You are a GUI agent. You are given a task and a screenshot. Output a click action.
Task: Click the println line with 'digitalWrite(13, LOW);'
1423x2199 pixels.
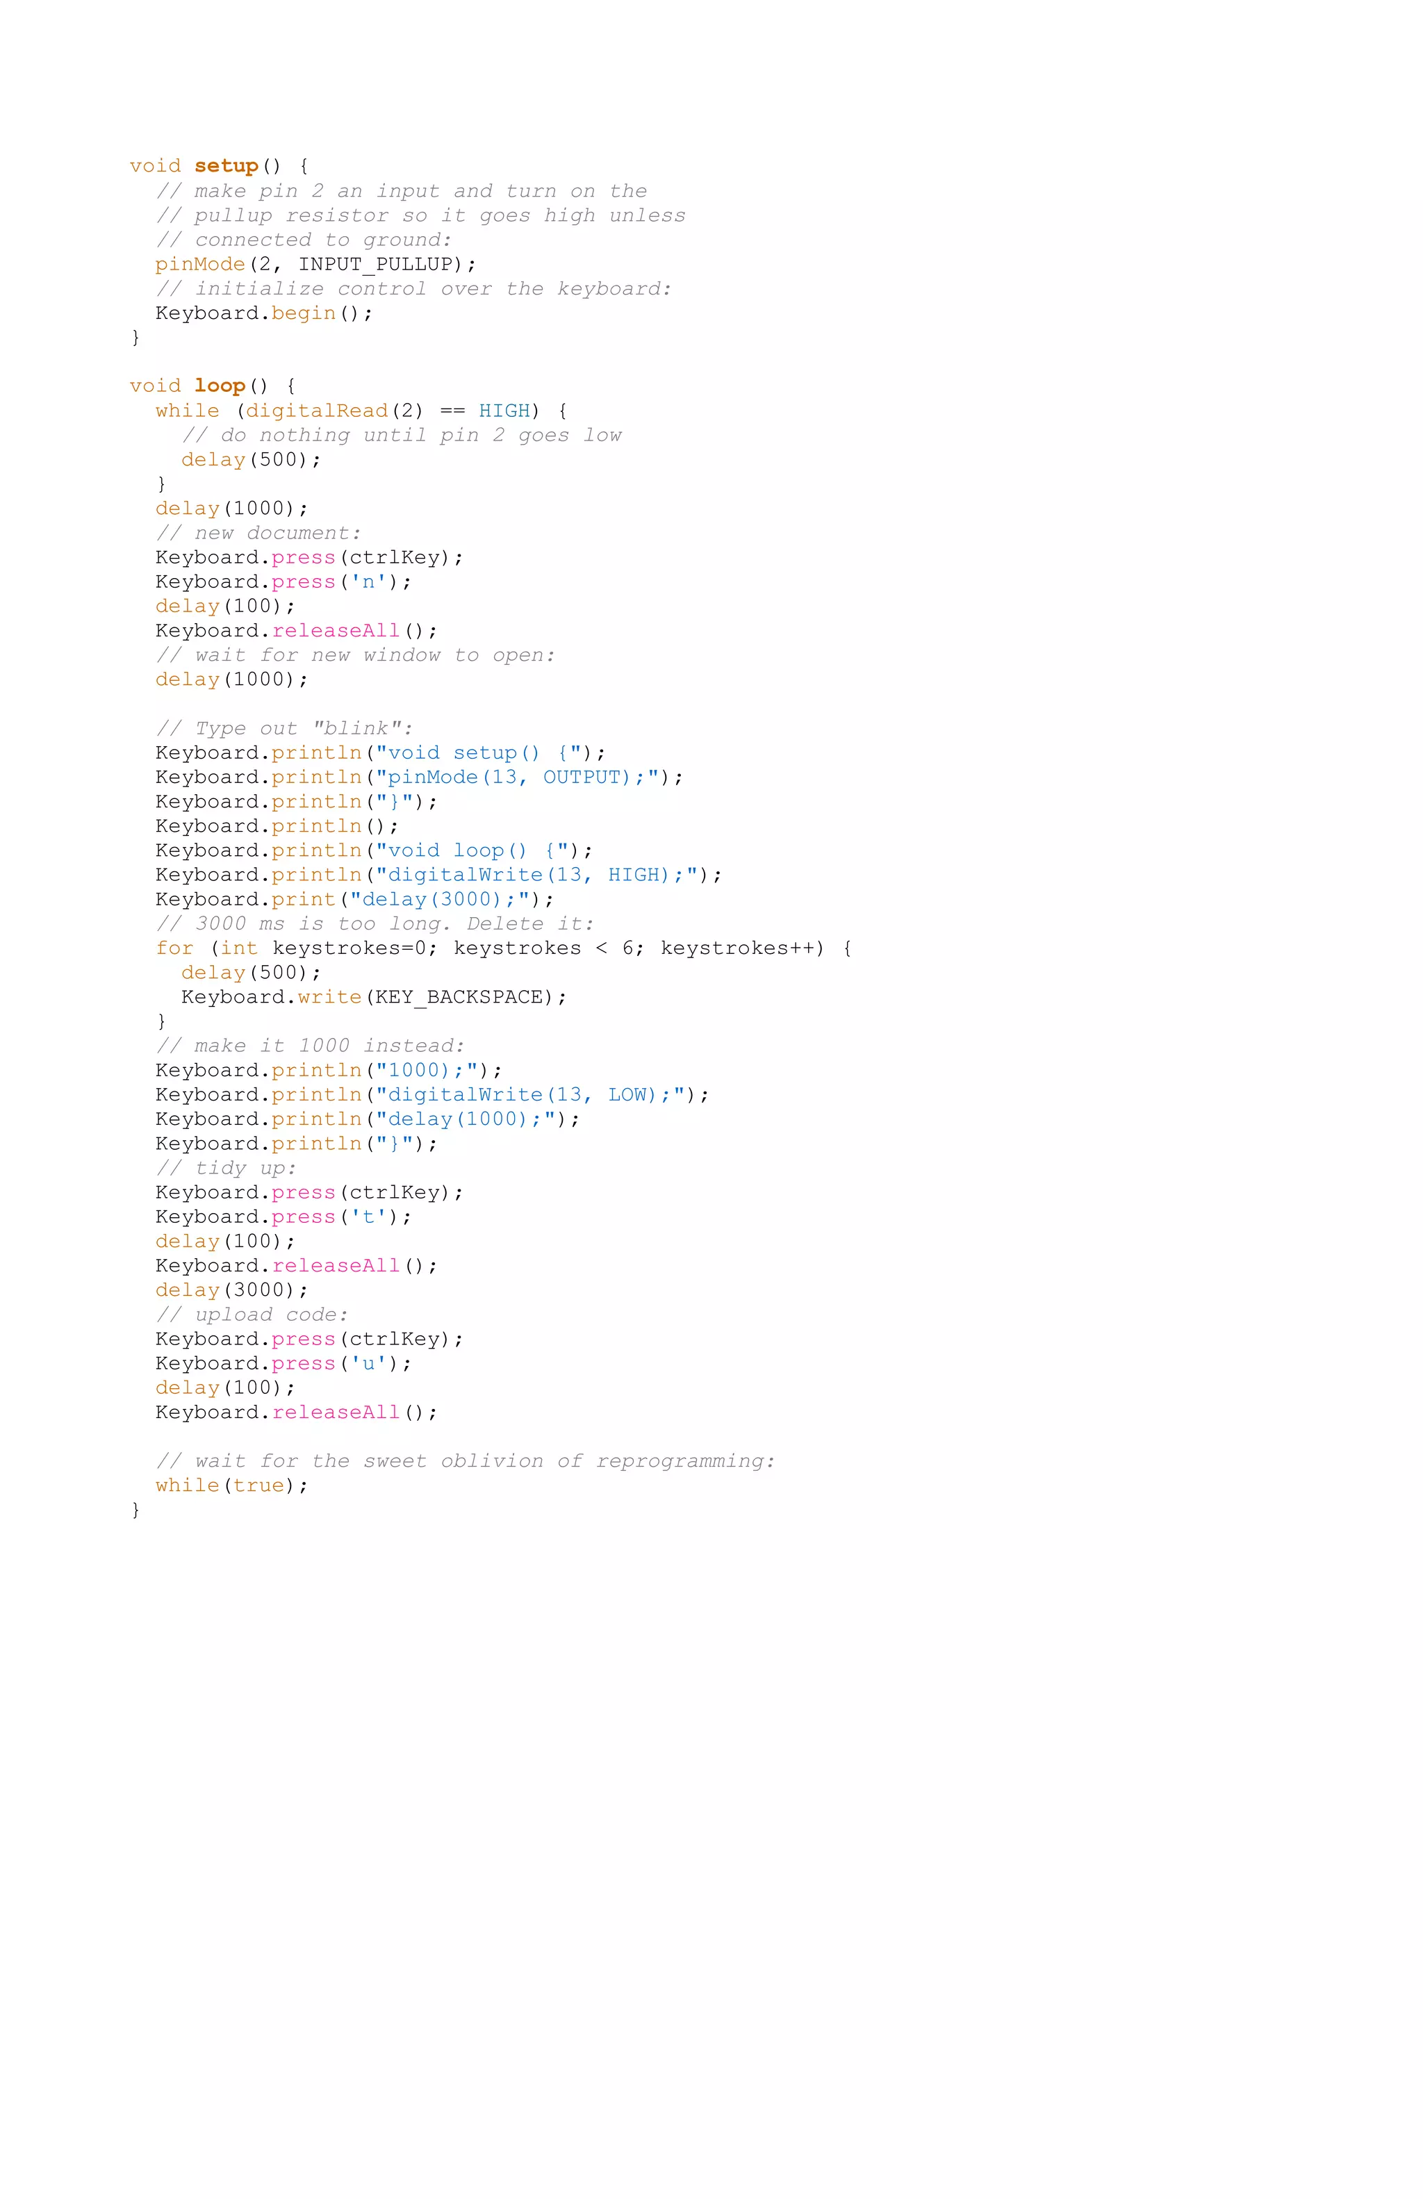pos(432,1095)
